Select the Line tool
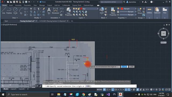 coord(3,11)
